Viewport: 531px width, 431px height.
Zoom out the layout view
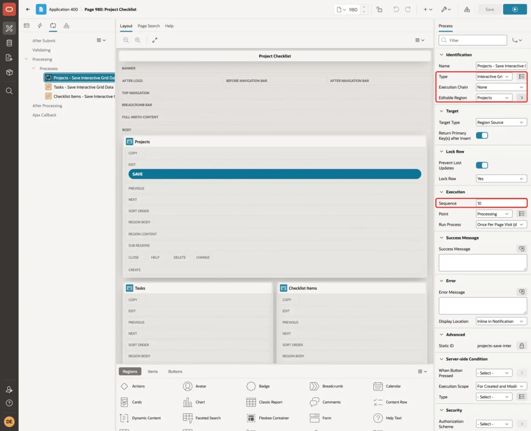tap(125, 40)
